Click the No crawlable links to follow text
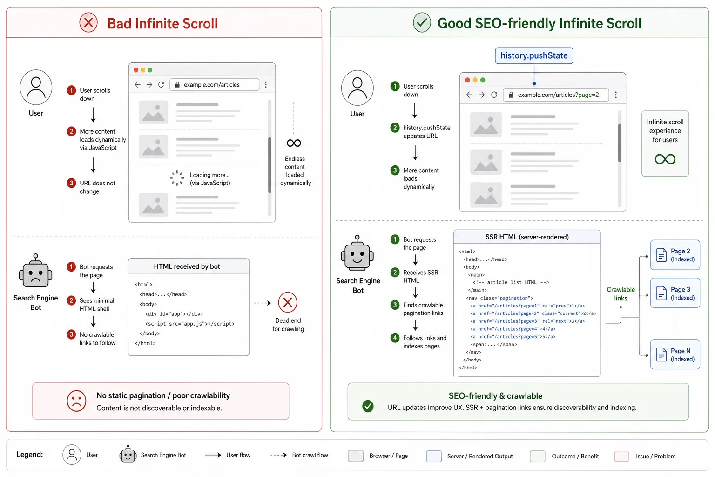This screenshot has height=477, width=715. (x=97, y=339)
